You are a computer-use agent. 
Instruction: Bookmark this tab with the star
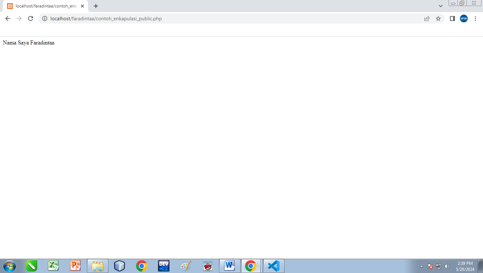[x=438, y=18]
